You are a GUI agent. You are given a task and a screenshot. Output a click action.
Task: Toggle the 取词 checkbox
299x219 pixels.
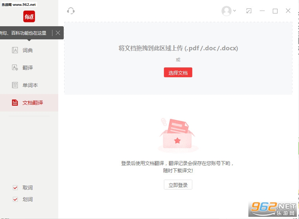[x=15, y=188]
